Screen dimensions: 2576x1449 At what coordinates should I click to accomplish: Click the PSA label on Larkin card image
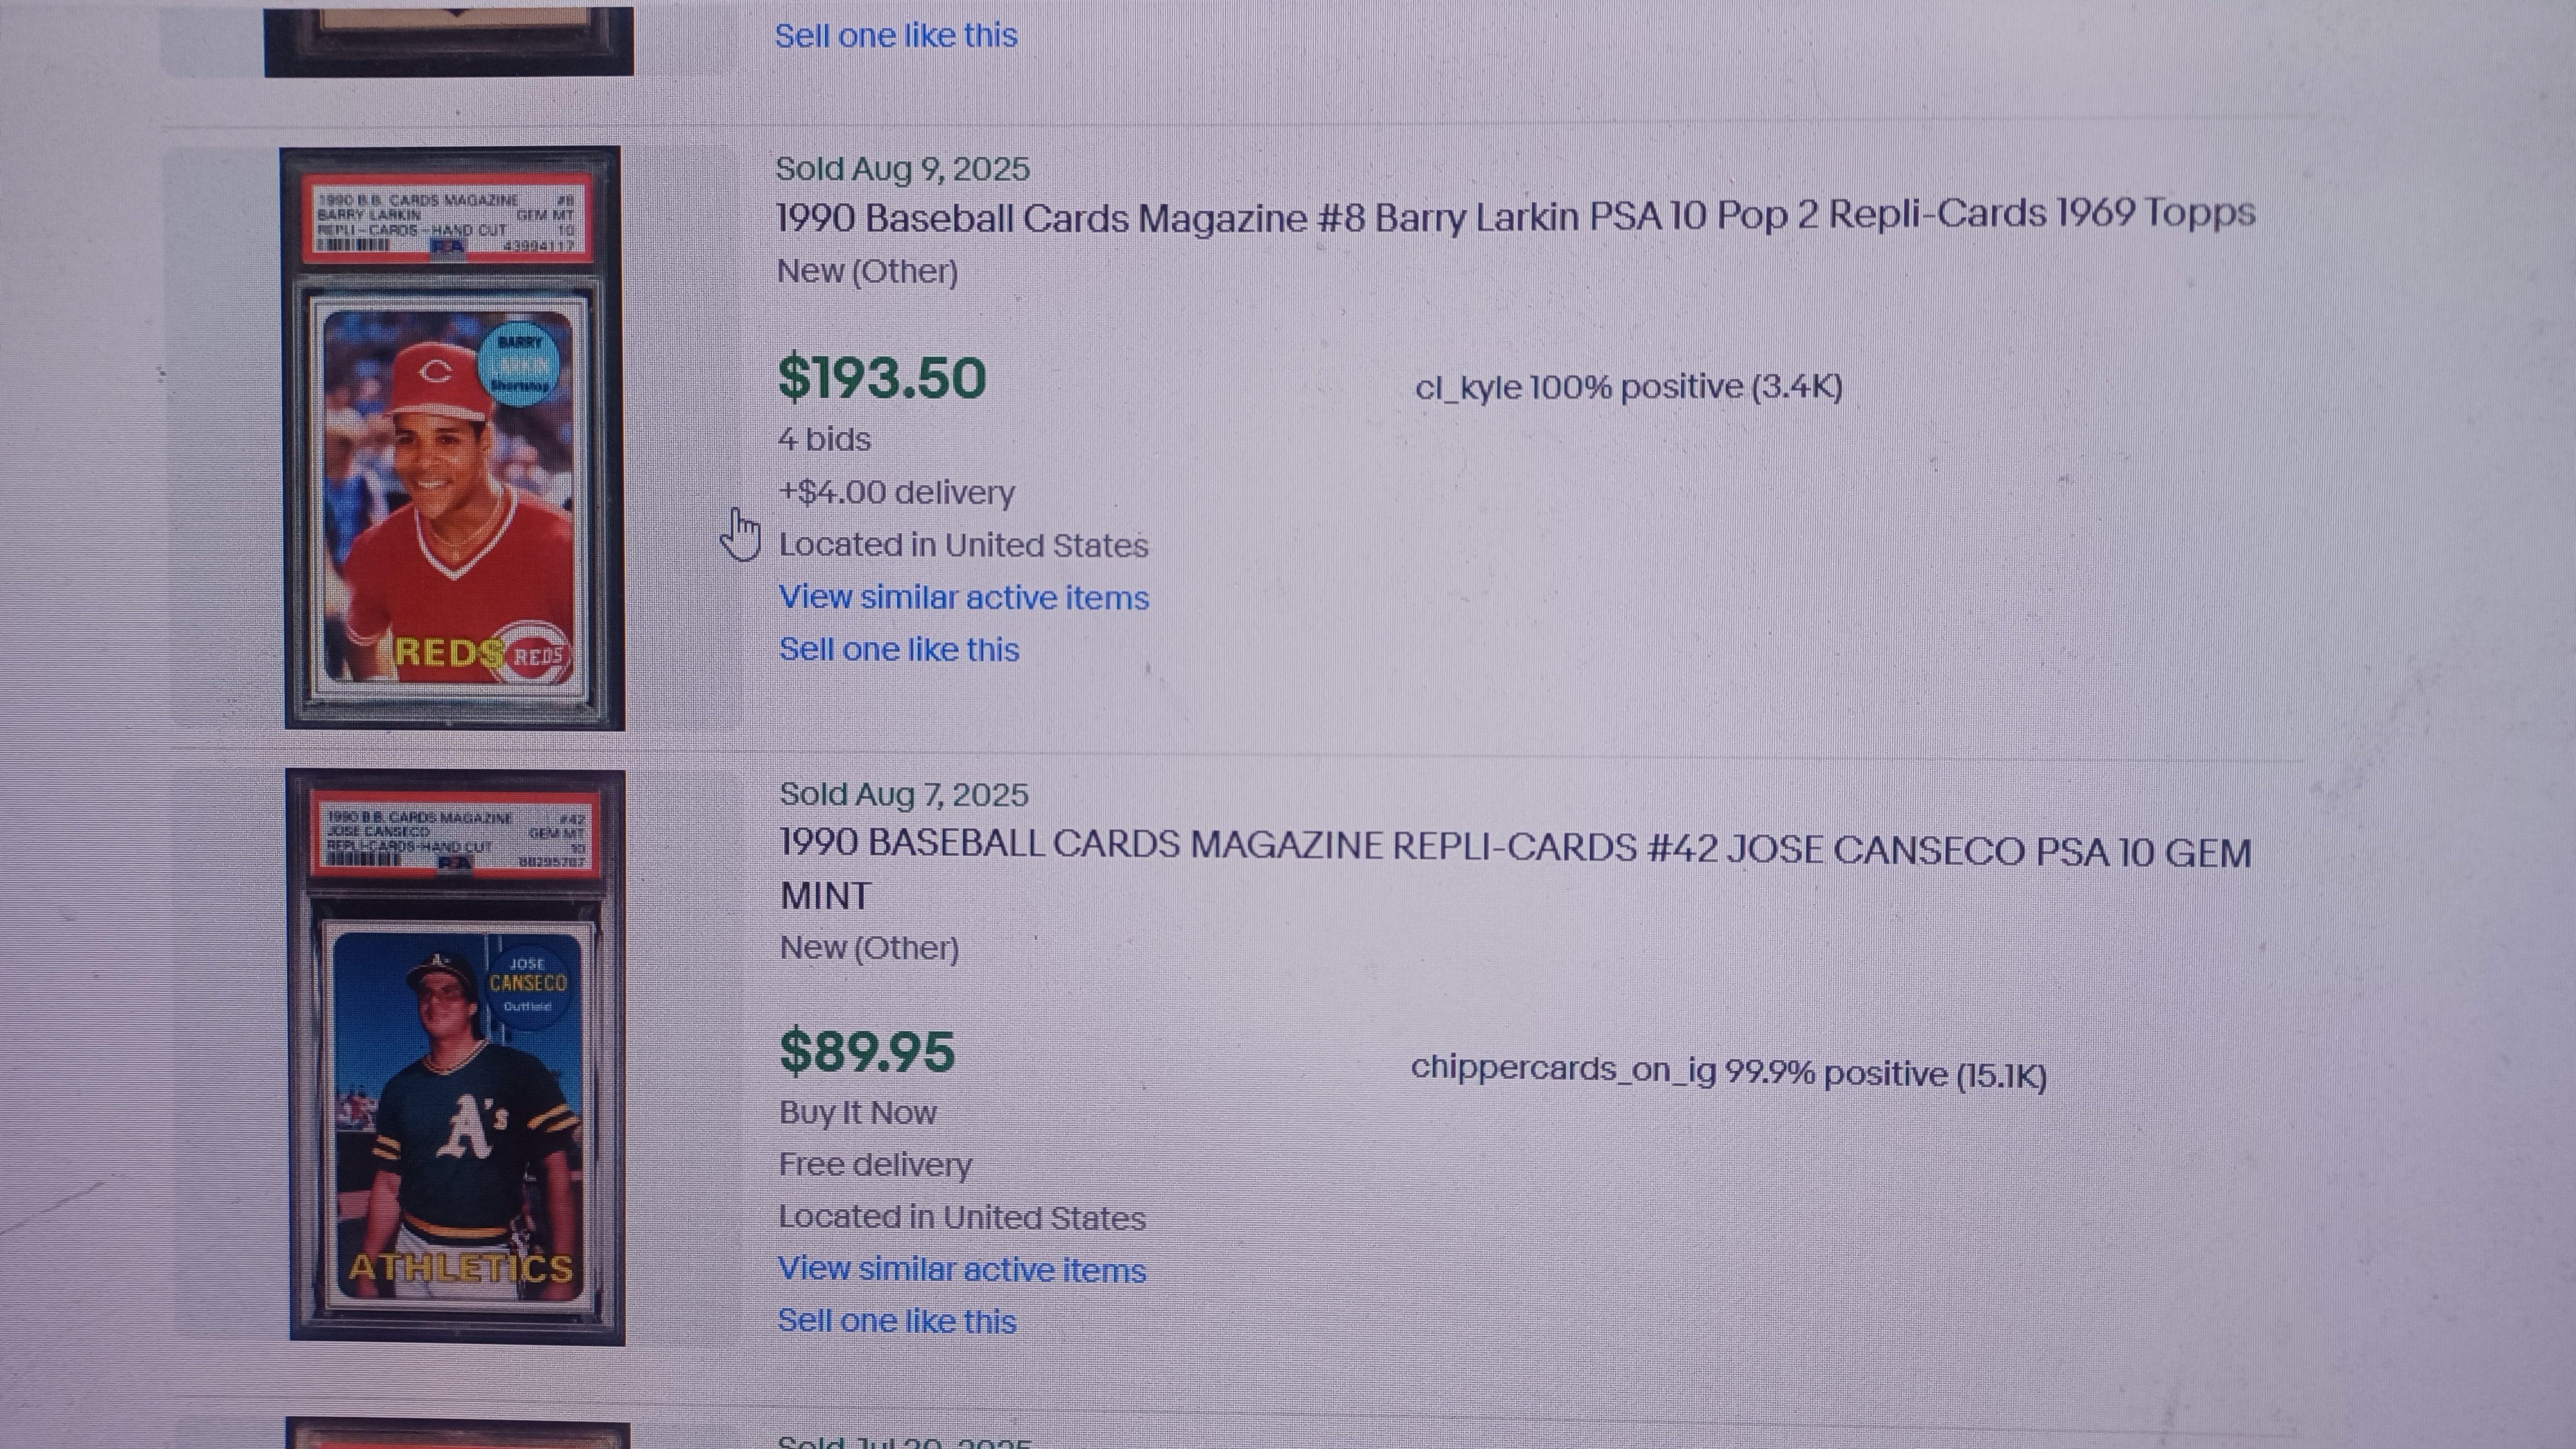(447, 221)
